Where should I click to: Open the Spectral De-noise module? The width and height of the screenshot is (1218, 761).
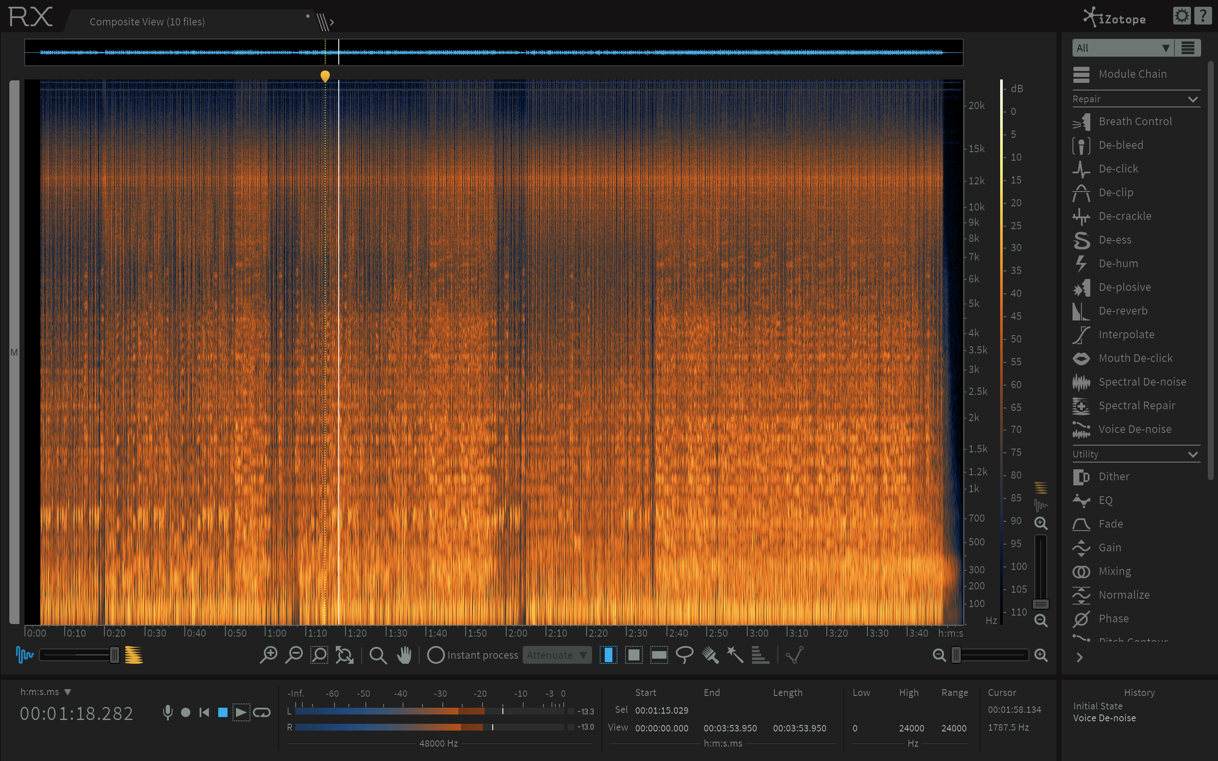pyautogui.click(x=1141, y=382)
